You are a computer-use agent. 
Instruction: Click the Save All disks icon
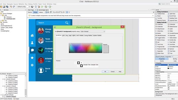[x=7, y=7]
